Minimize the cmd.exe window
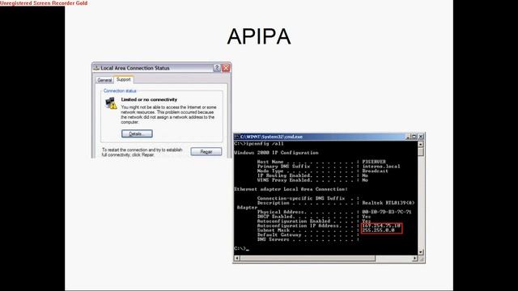The image size is (518, 291). [408, 137]
